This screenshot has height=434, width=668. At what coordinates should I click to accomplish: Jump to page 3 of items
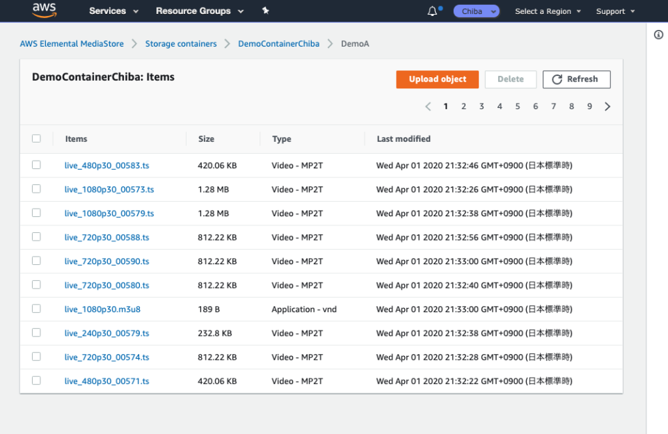(x=482, y=106)
